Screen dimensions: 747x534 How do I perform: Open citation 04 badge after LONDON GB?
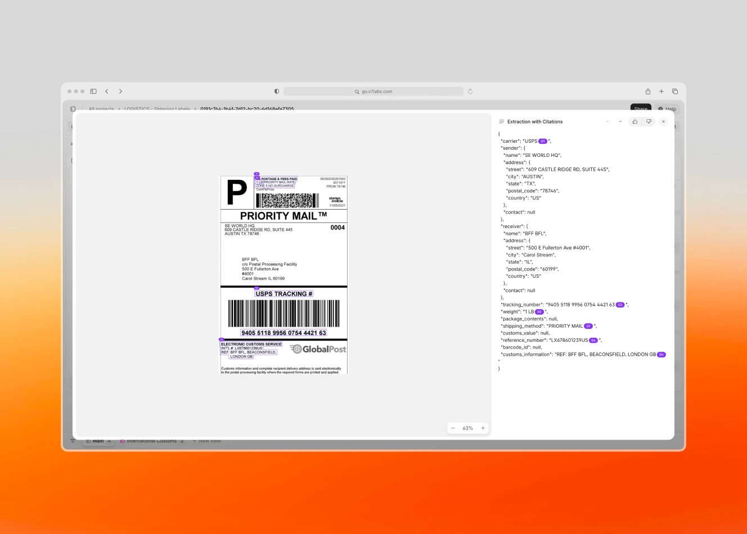(x=661, y=355)
